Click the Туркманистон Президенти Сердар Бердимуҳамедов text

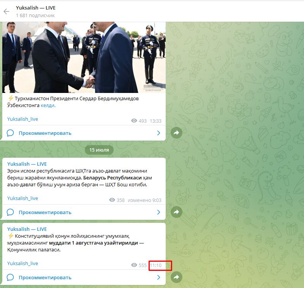point(77,99)
